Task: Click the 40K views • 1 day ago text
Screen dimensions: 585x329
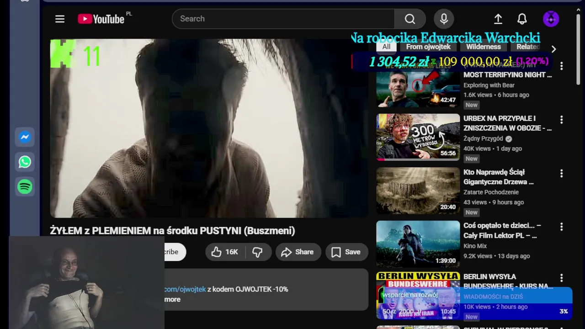Action: [x=492, y=149]
